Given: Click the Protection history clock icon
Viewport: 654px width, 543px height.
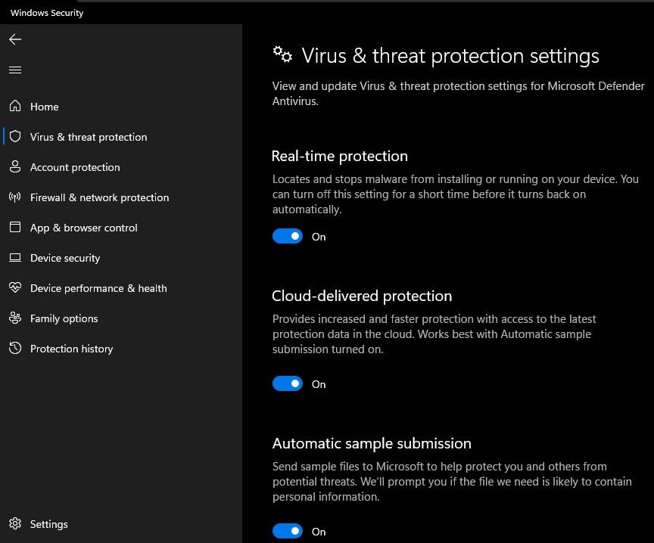Looking at the screenshot, I should (15, 349).
